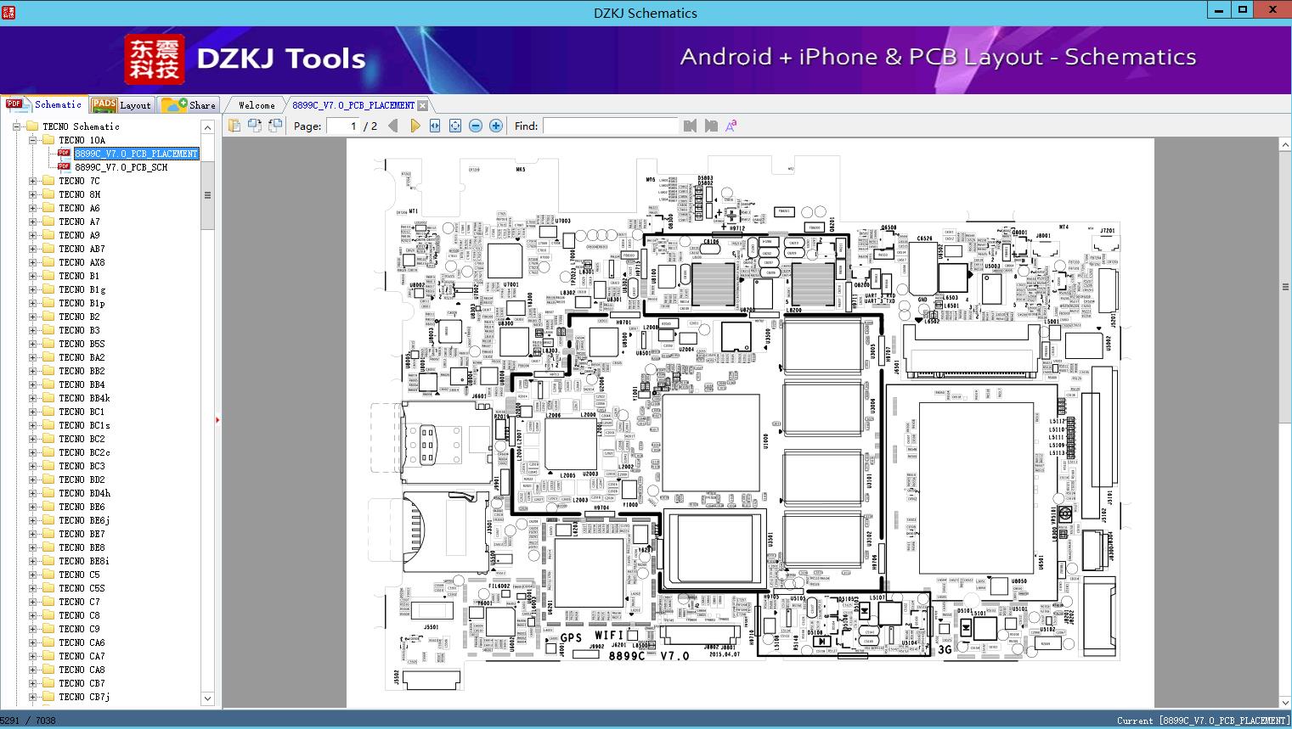Go to the previous page
Screen dimensions: 1292x729
[x=392, y=126]
